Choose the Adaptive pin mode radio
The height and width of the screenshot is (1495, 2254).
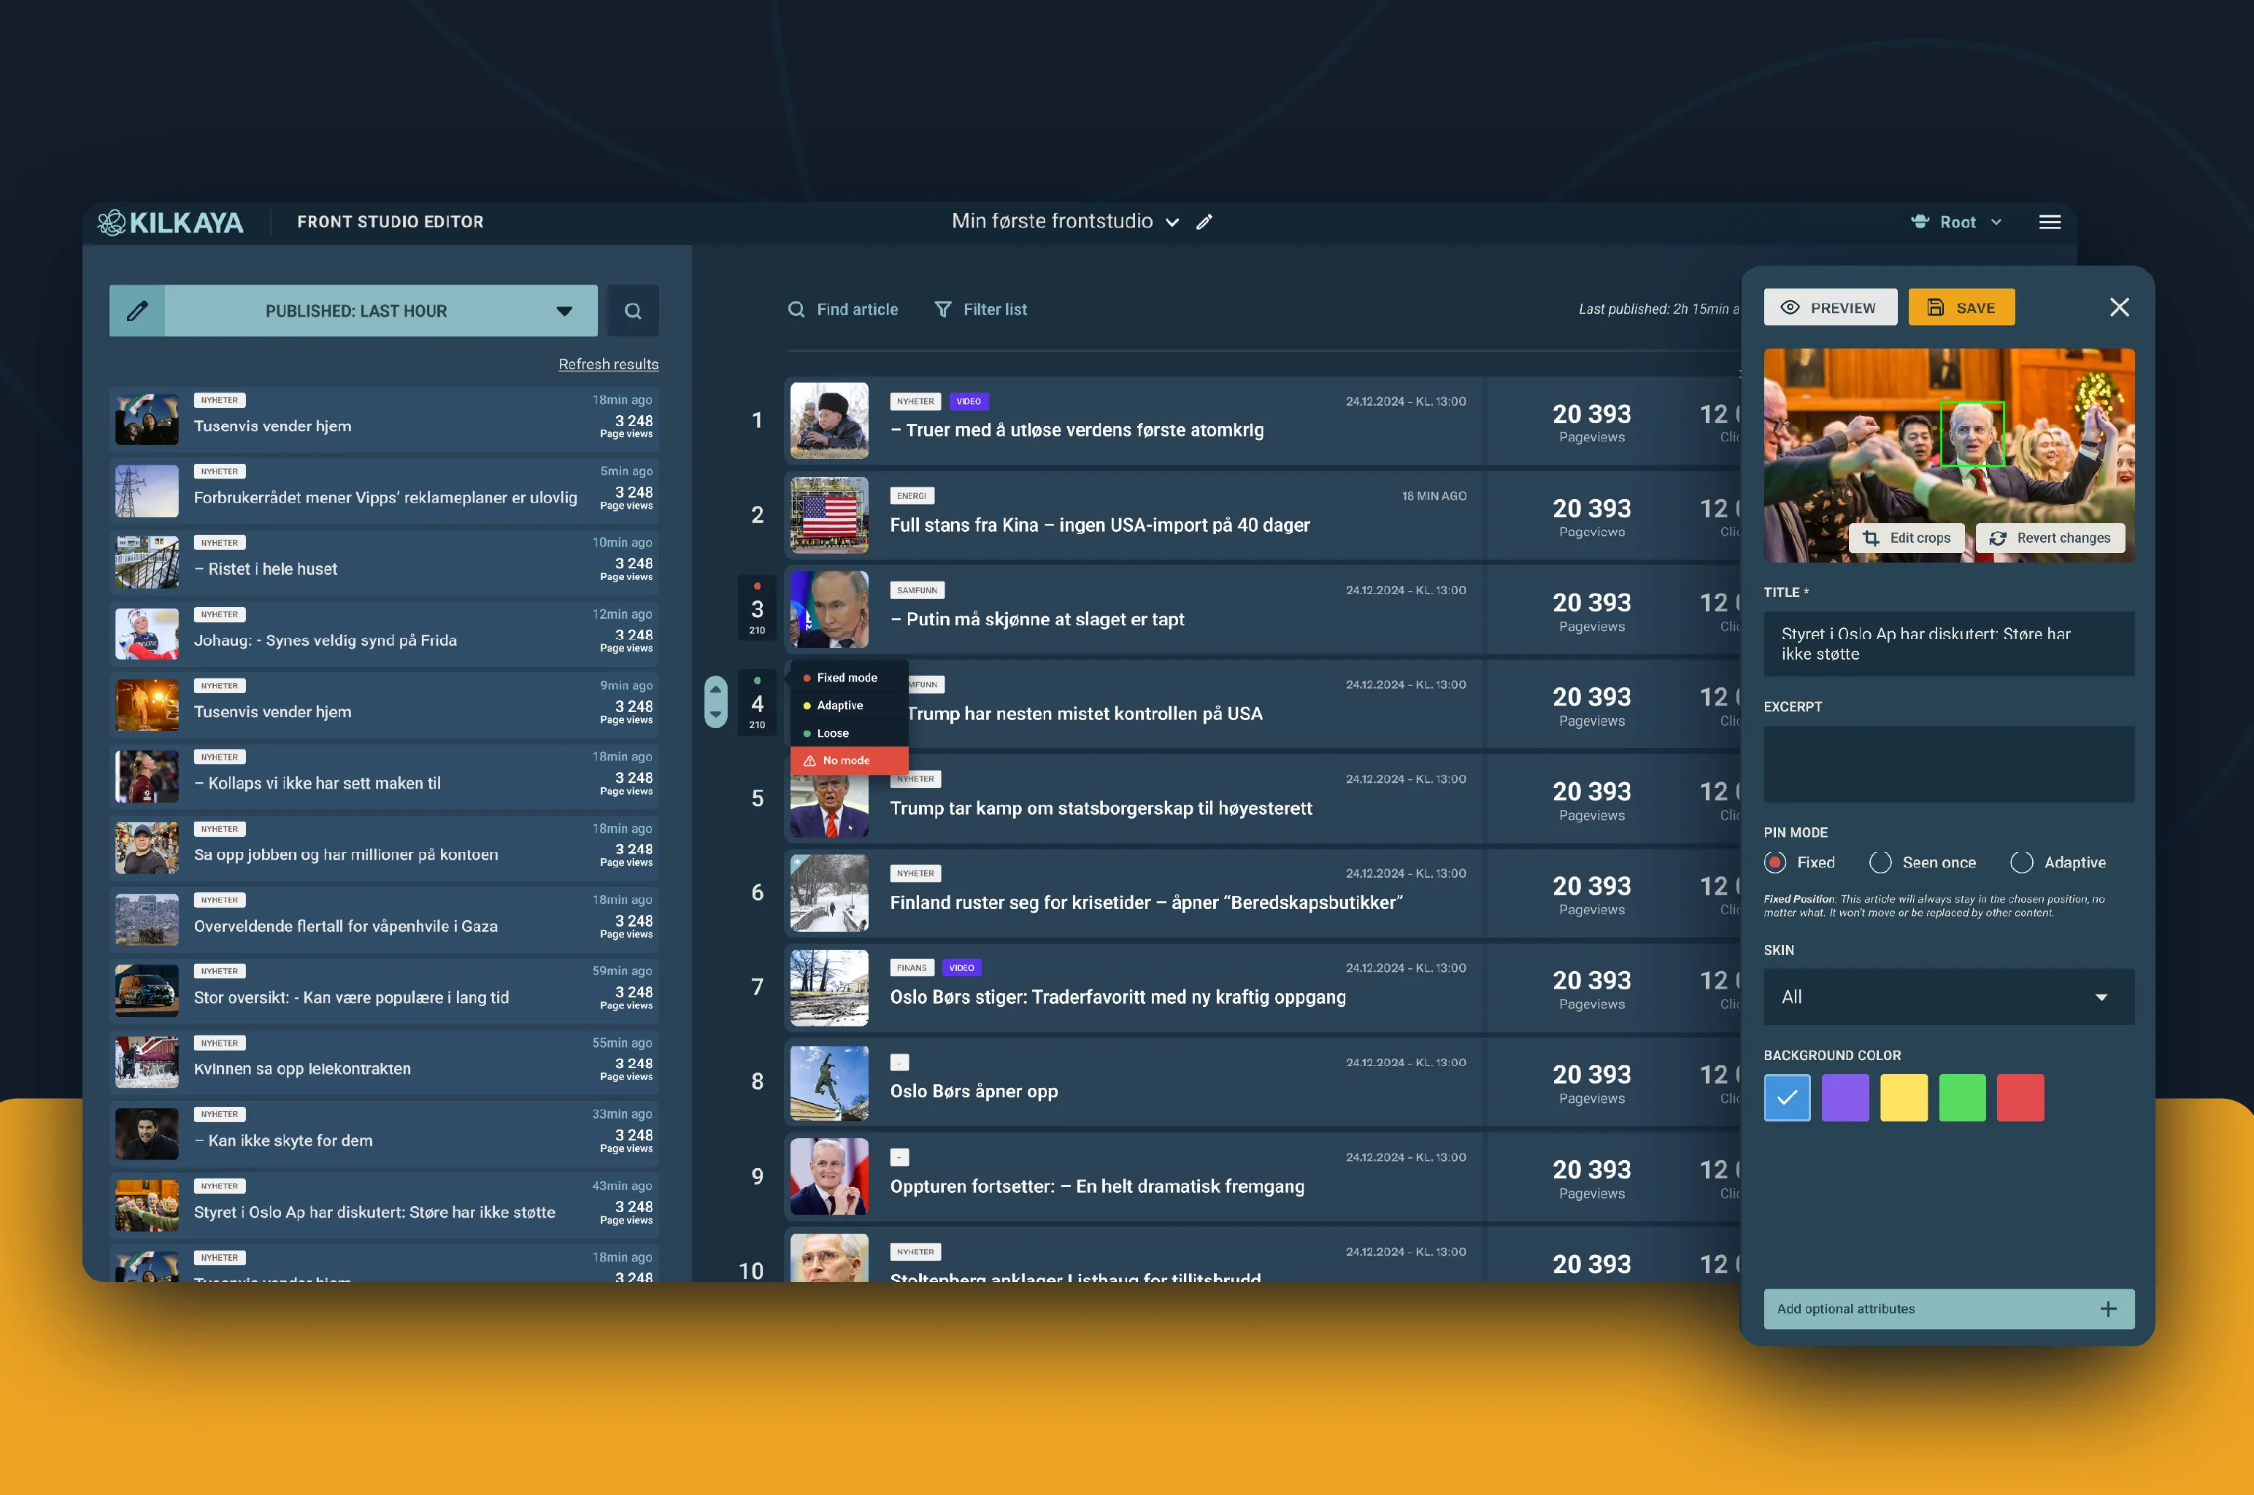[x=2020, y=862]
